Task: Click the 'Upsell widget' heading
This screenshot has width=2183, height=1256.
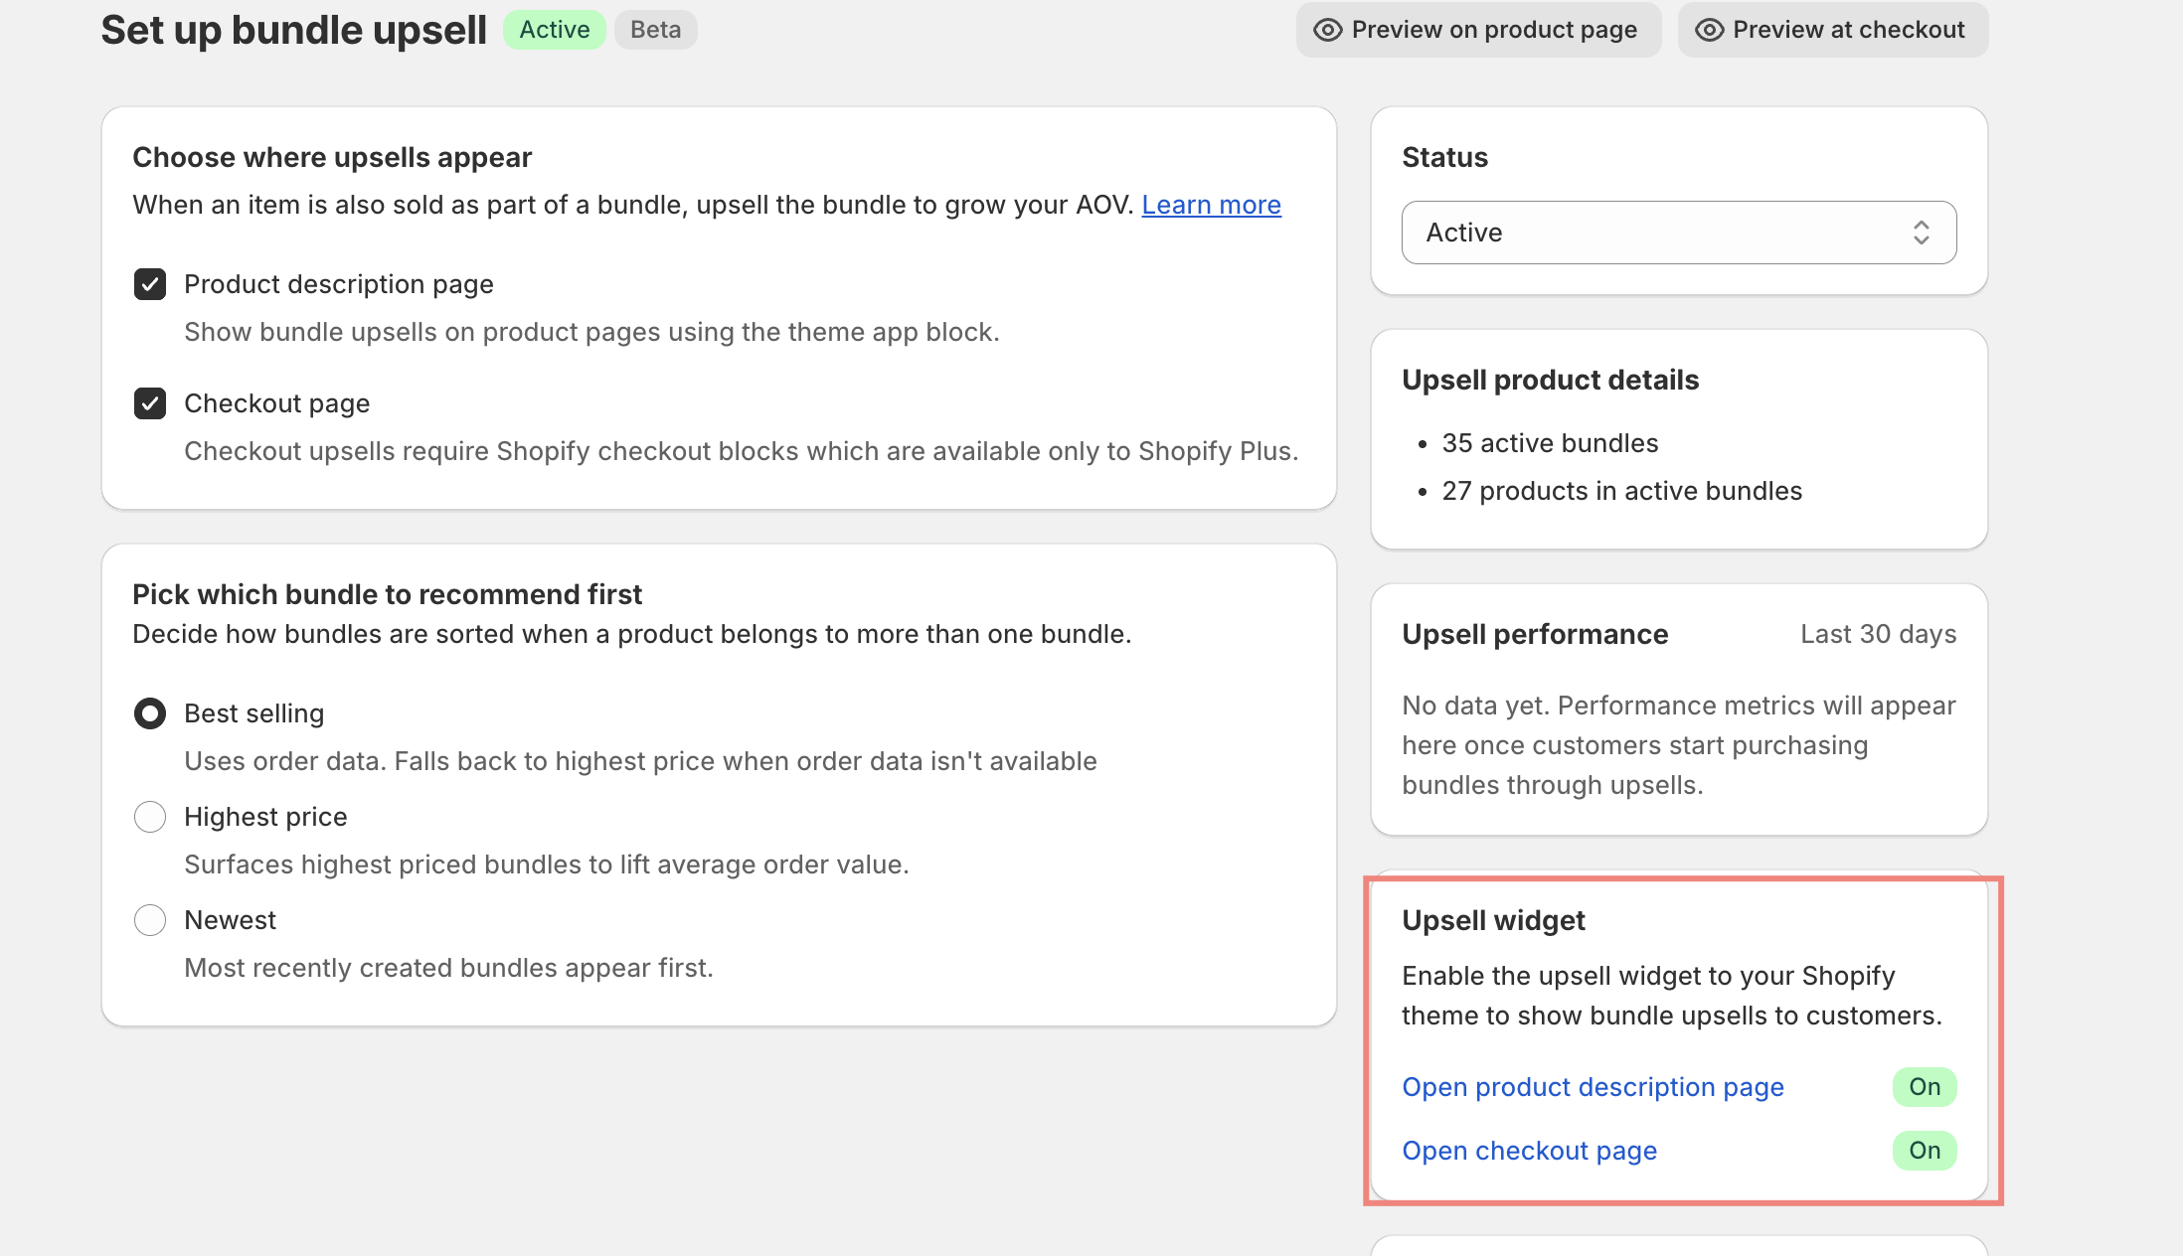Action: 1493,920
